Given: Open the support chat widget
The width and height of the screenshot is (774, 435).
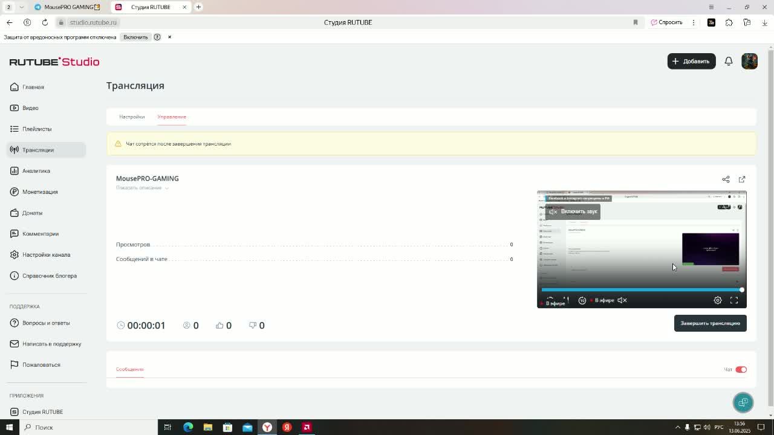Looking at the screenshot, I should (x=743, y=402).
